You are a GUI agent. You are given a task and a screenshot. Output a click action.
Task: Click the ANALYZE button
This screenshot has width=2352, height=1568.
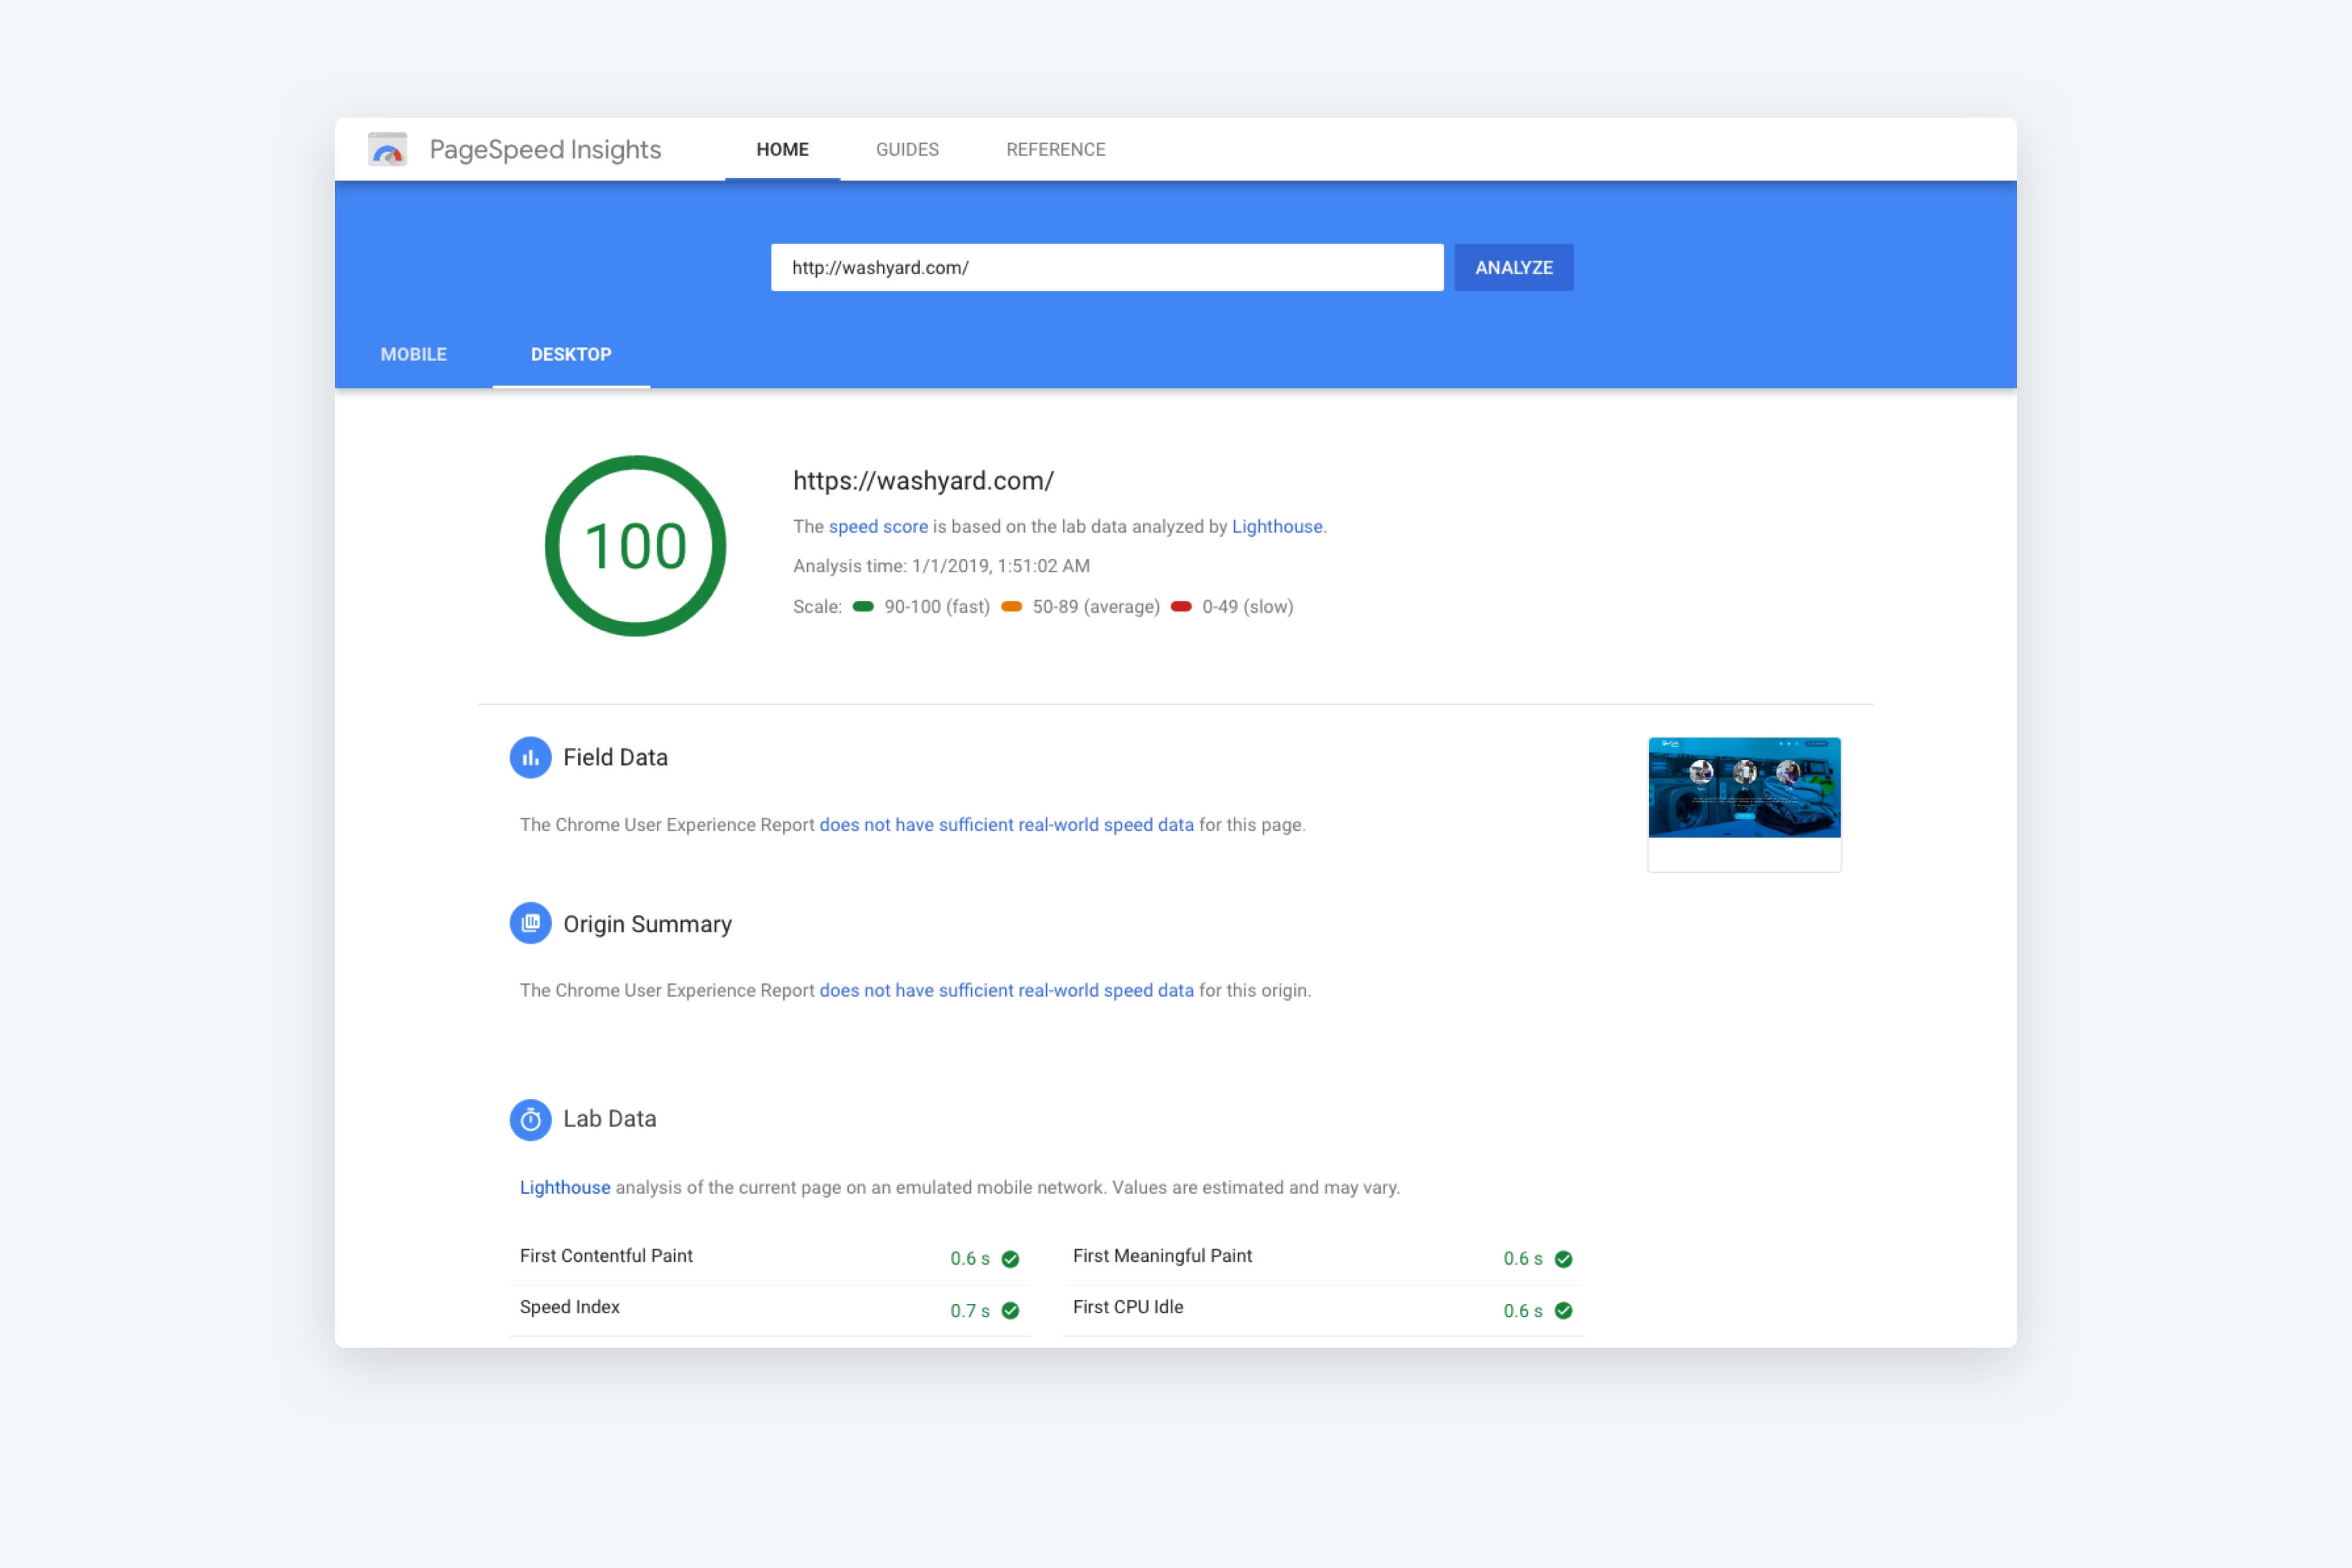click(1513, 267)
